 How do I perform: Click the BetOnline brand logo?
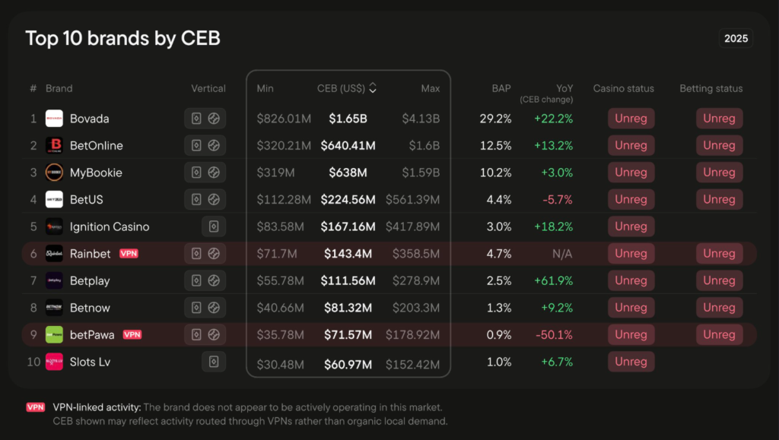(54, 145)
